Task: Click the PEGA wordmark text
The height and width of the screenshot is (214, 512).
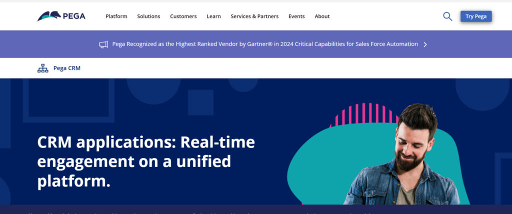Action: pos(74,16)
